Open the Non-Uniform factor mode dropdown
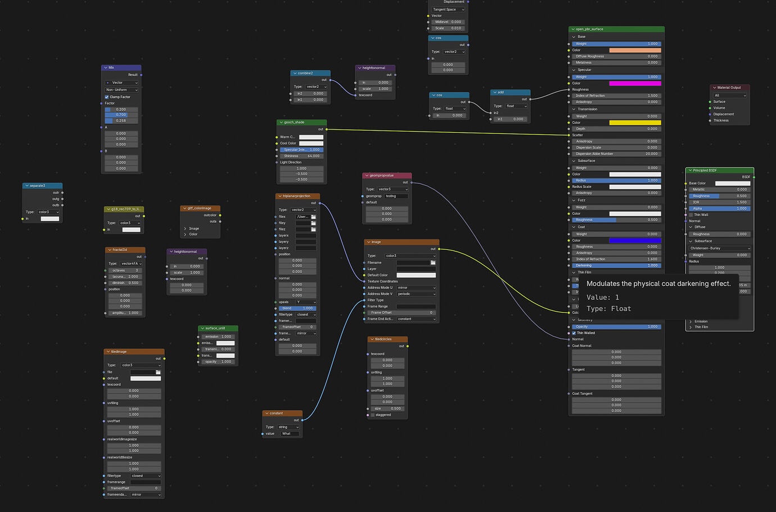This screenshot has width=776, height=512. [x=121, y=90]
